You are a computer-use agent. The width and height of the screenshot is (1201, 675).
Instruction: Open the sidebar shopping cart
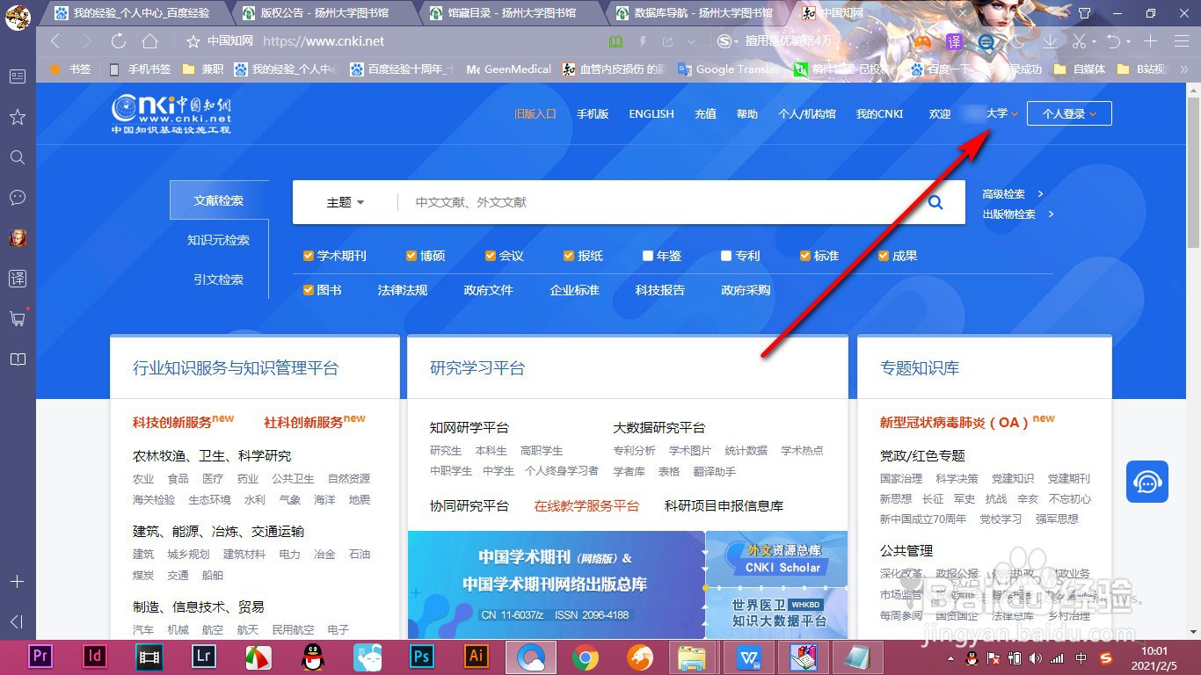(17, 318)
